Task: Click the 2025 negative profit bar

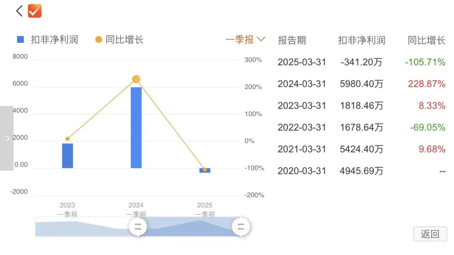Action: click(x=205, y=171)
